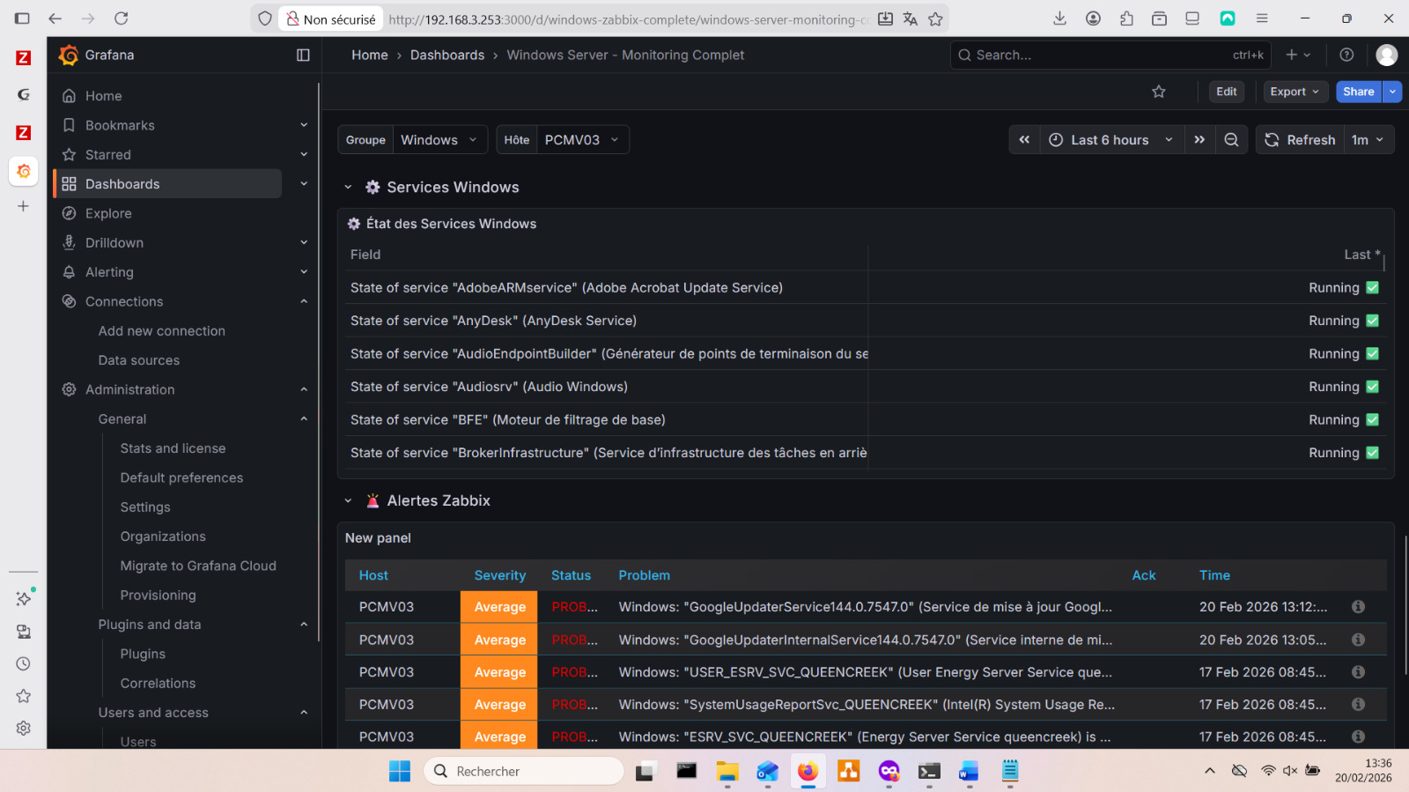Launch Word from the taskbar

coord(969,772)
